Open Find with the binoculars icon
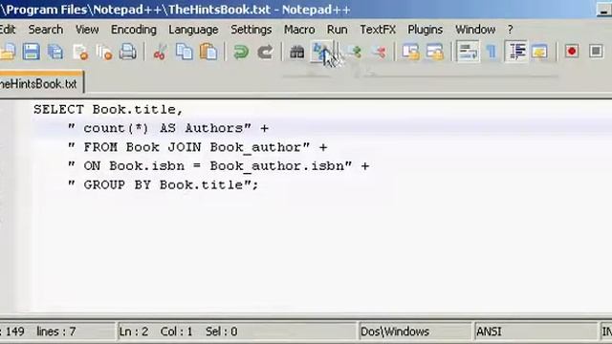The image size is (612, 344). point(297,52)
